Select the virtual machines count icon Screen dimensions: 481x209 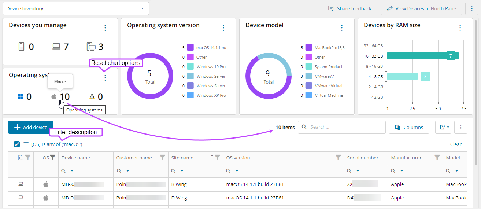91,47
